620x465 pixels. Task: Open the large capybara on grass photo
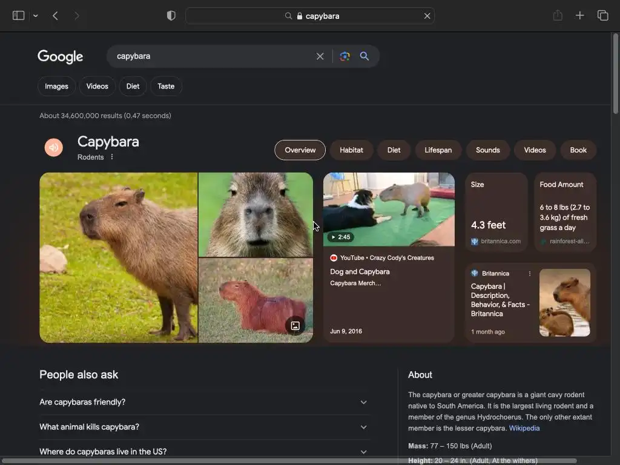[x=119, y=257]
